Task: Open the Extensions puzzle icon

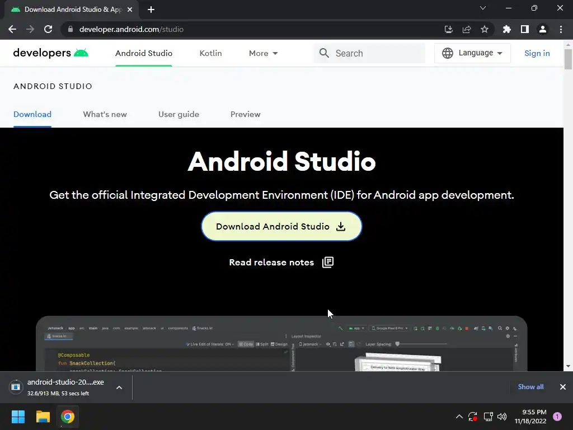Action: pos(506,29)
